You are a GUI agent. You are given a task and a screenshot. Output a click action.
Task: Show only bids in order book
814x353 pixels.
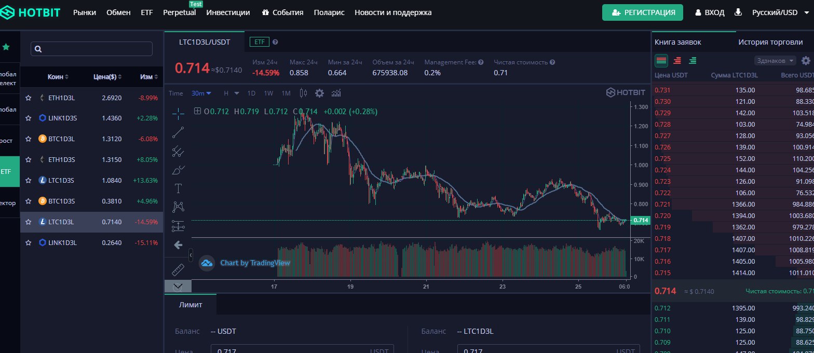click(x=693, y=61)
